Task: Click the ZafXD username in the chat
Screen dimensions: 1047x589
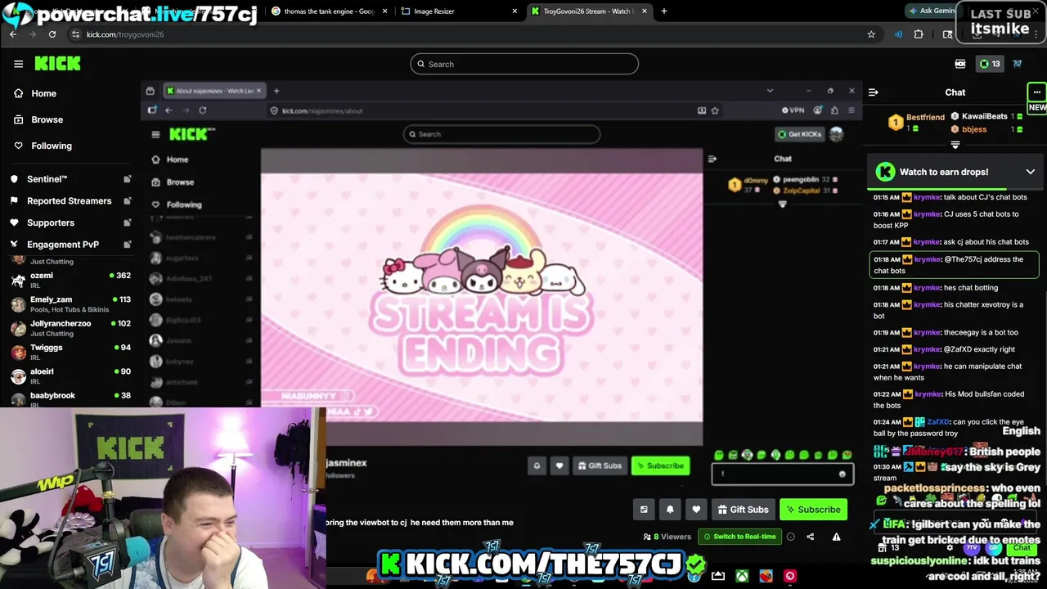Action: (938, 422)
